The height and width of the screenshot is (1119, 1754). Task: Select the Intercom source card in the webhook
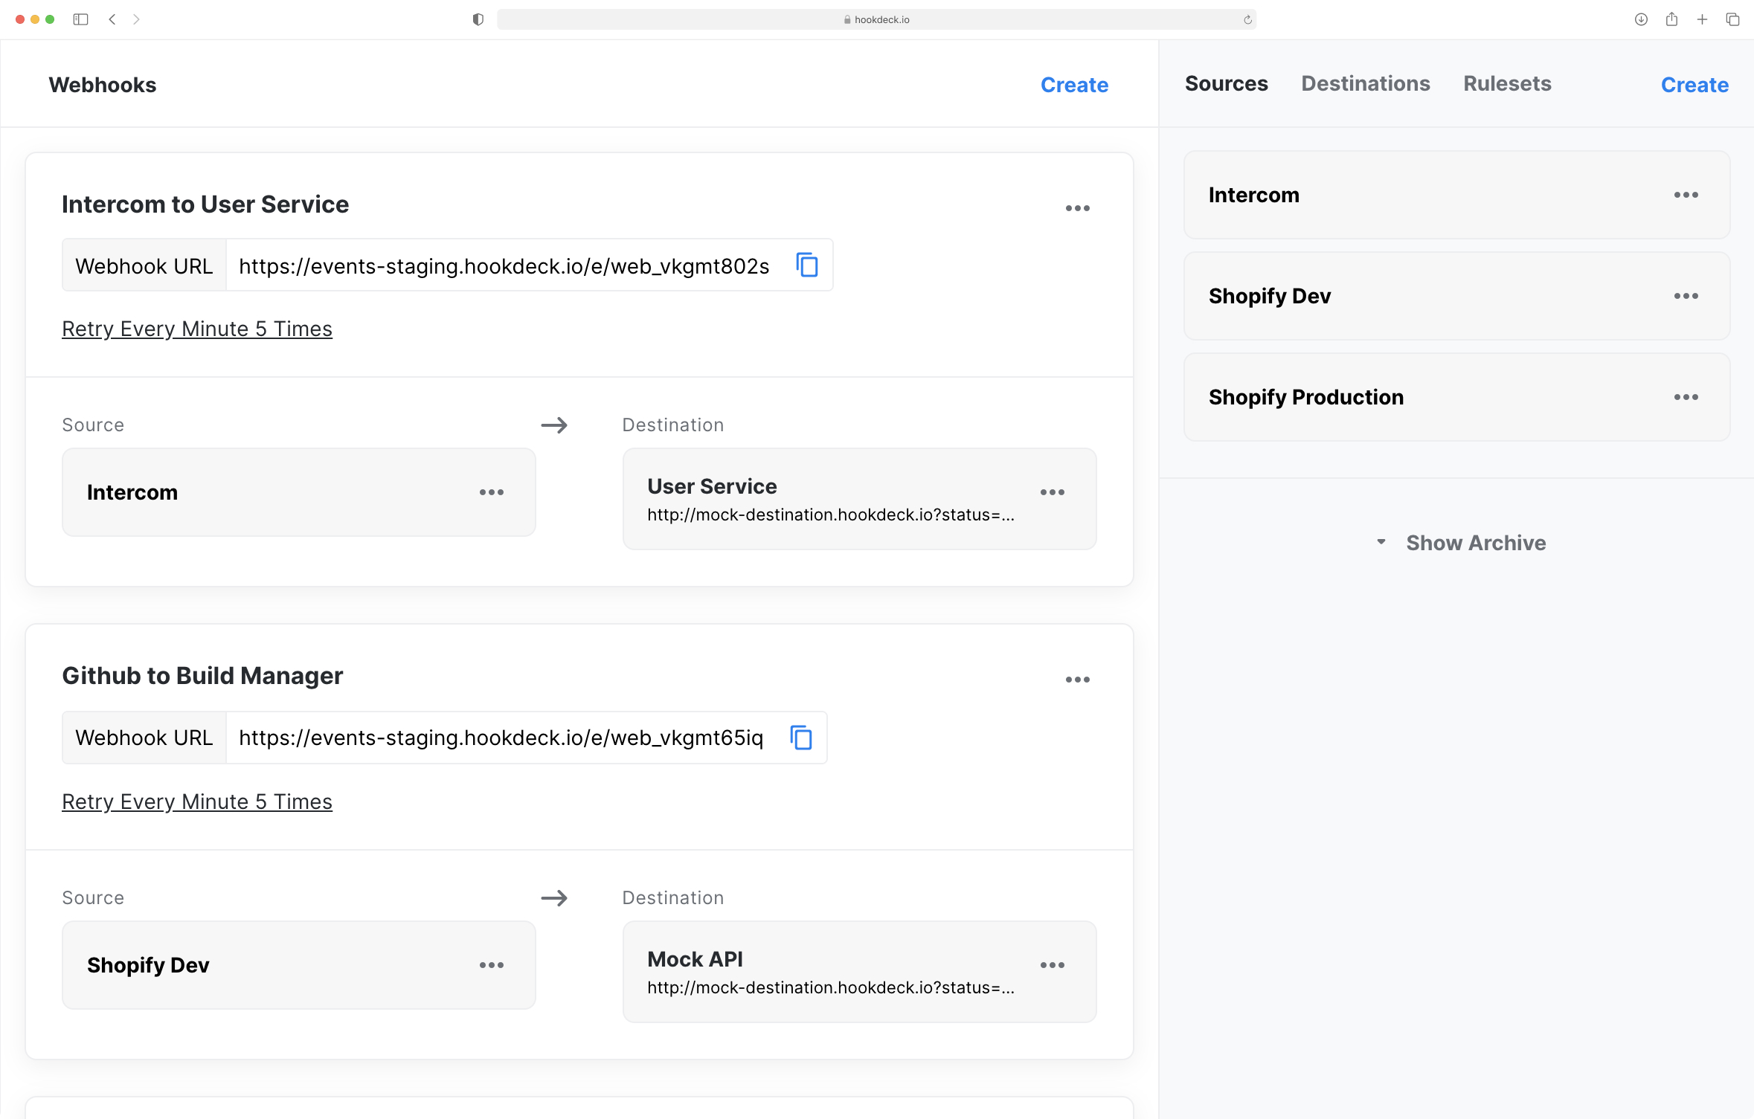299,492
